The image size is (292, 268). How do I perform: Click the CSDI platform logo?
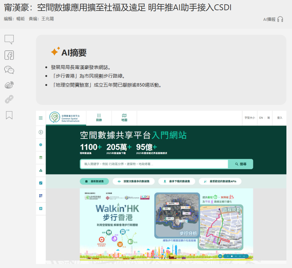coord(65,117)
